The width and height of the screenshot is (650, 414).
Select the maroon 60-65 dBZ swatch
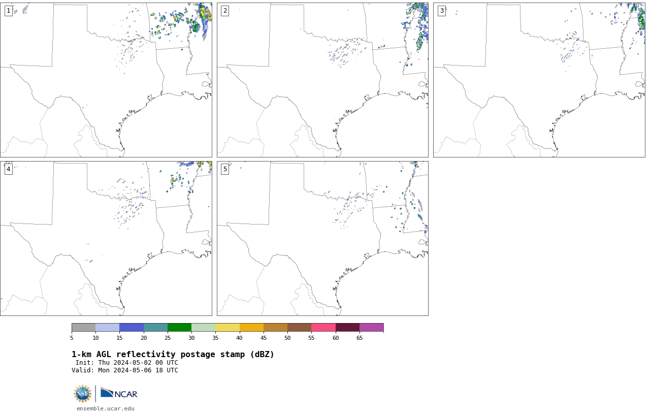347,328
